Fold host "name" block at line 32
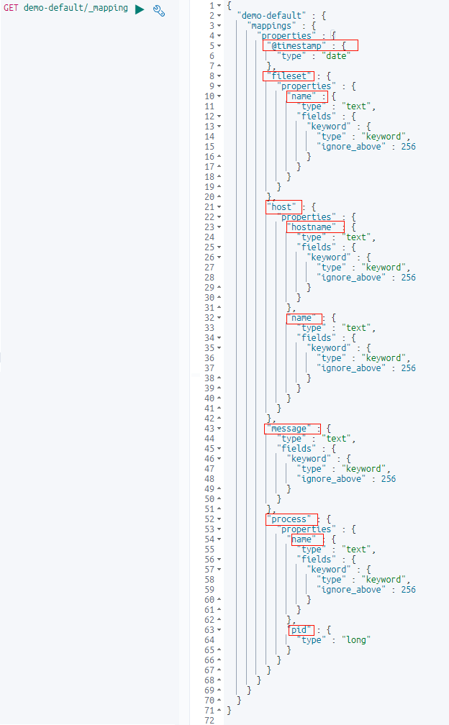Screen dimensions: 449x725 tap(219, 318)
